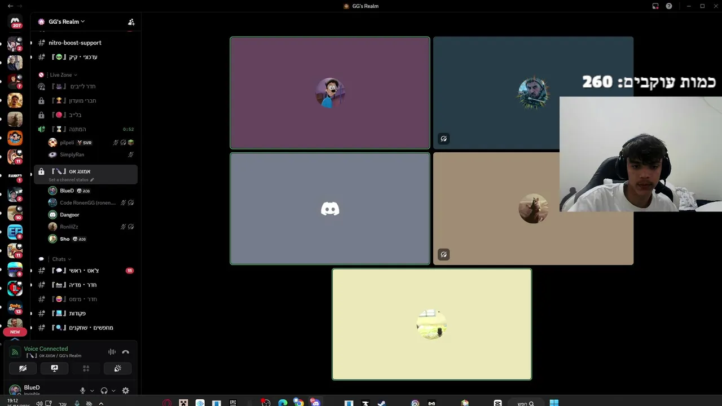Screen dimensions: 722x406
Task: Set a channel status pencil
Action: click(92, 180)
